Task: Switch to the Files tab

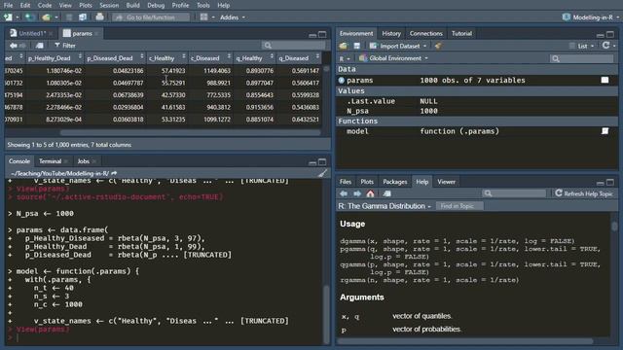Action: 346,182
